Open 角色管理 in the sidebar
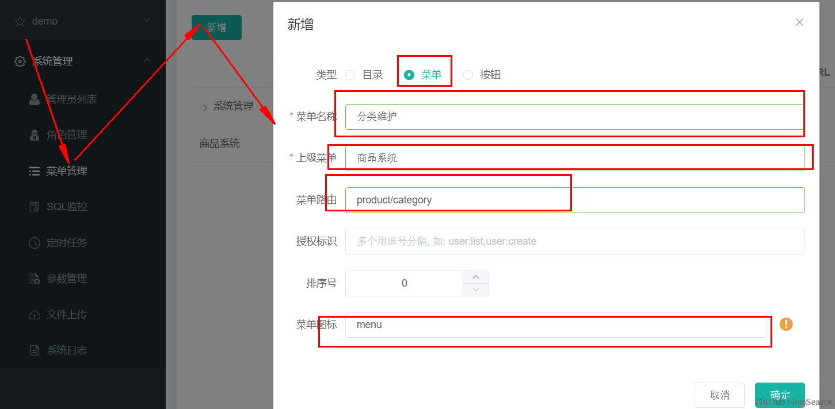The image size is (835, 409). (67, 135)
